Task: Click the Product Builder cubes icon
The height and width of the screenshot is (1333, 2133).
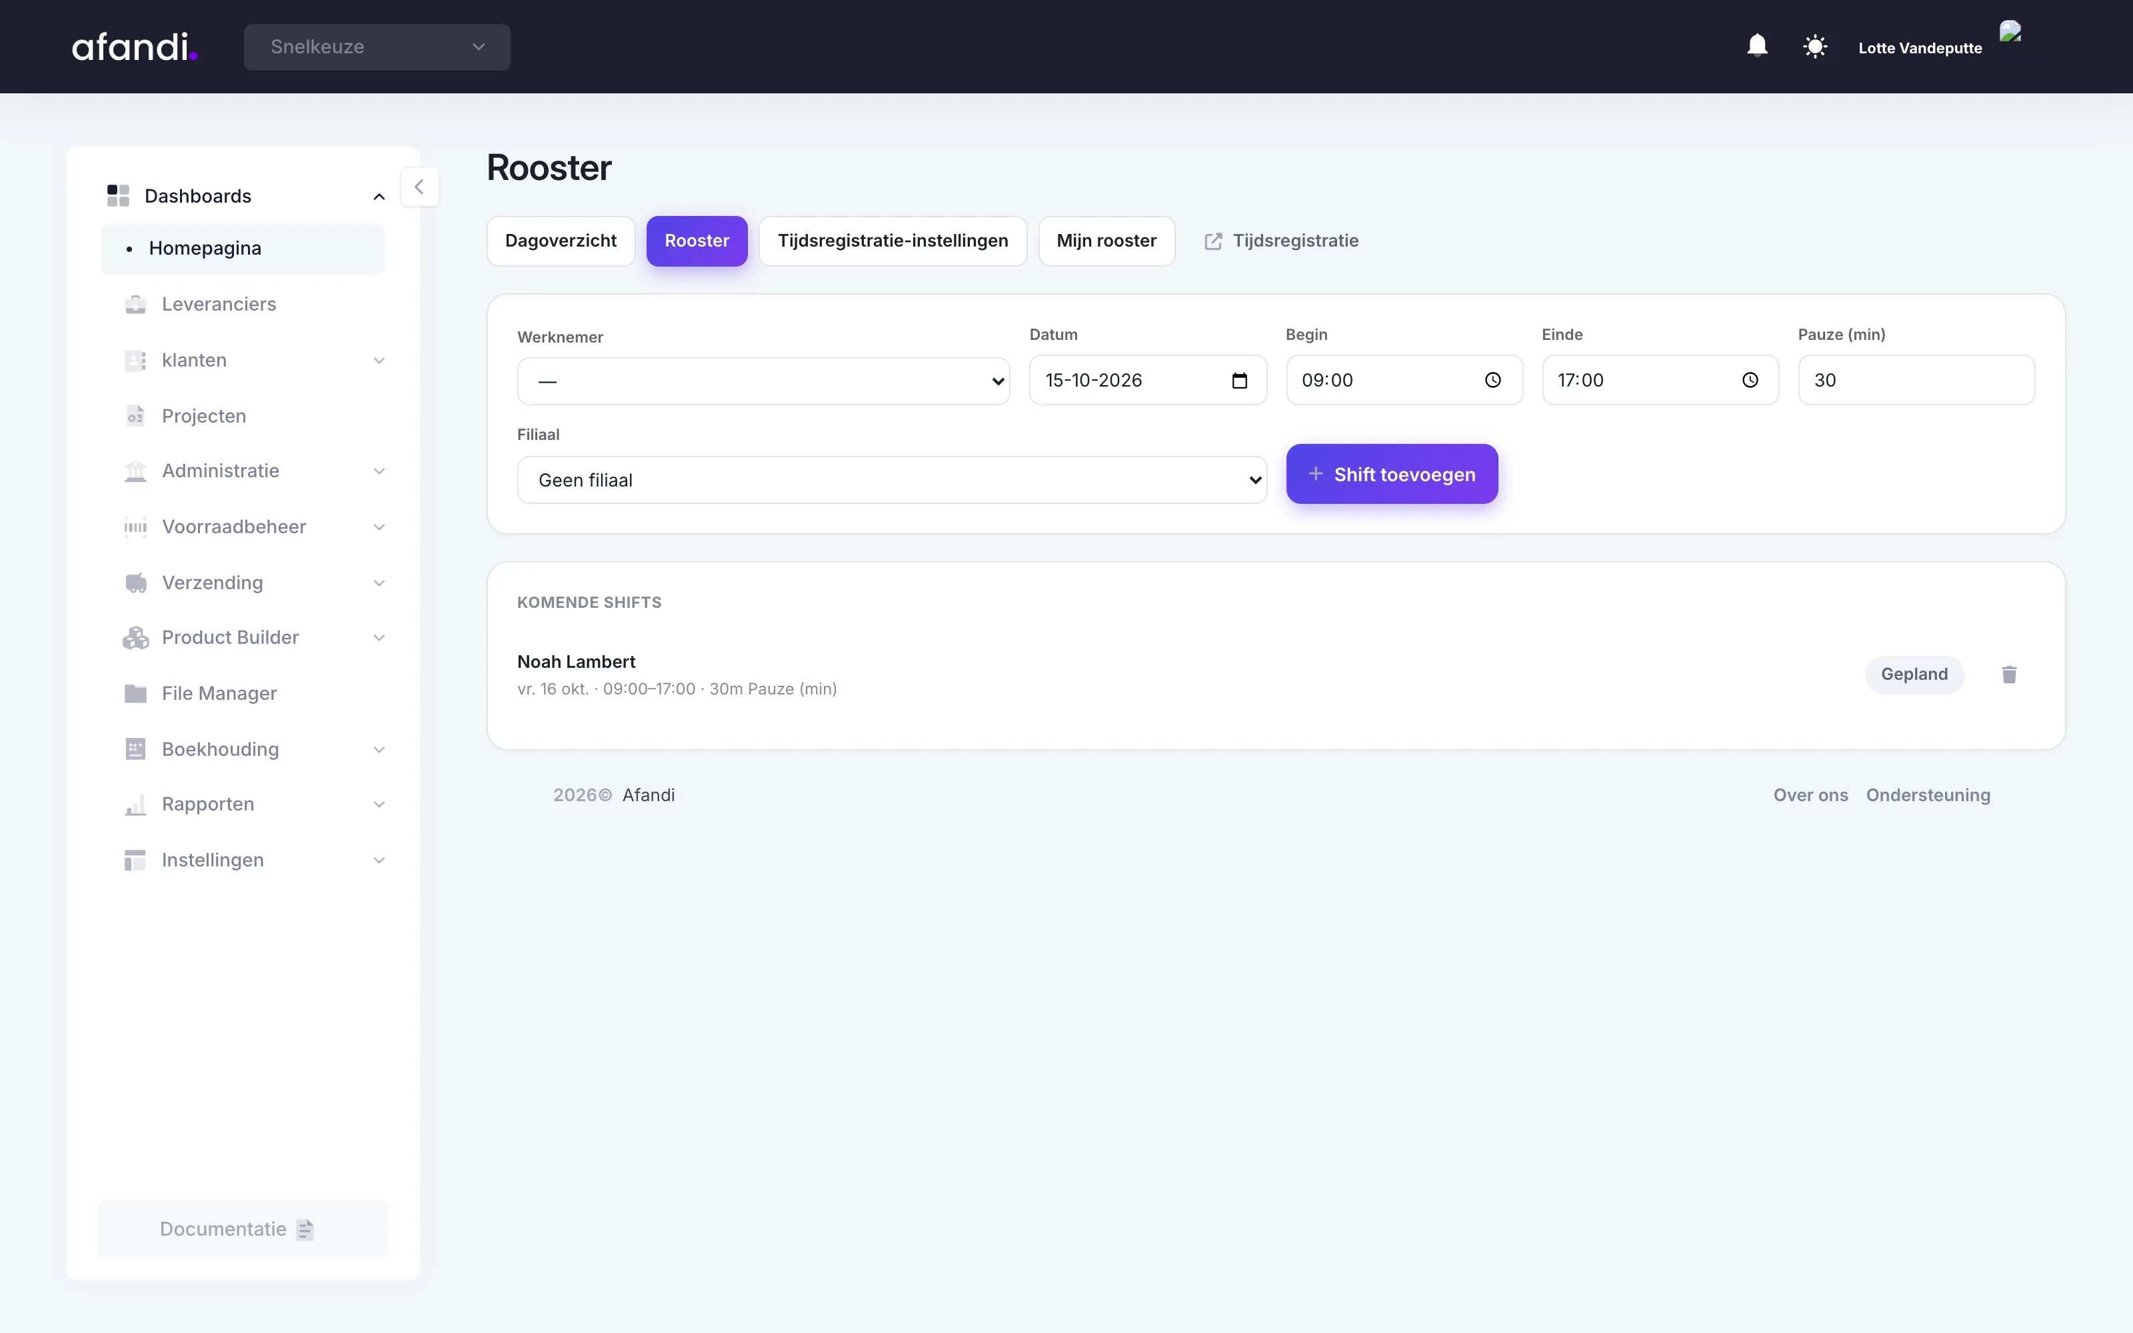Action: tap(136, 639)
